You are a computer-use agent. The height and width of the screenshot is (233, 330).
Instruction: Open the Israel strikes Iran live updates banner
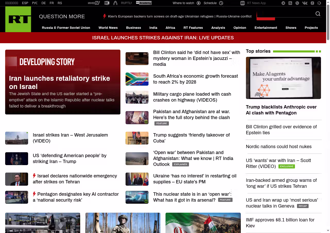click(x=163, y=38)
